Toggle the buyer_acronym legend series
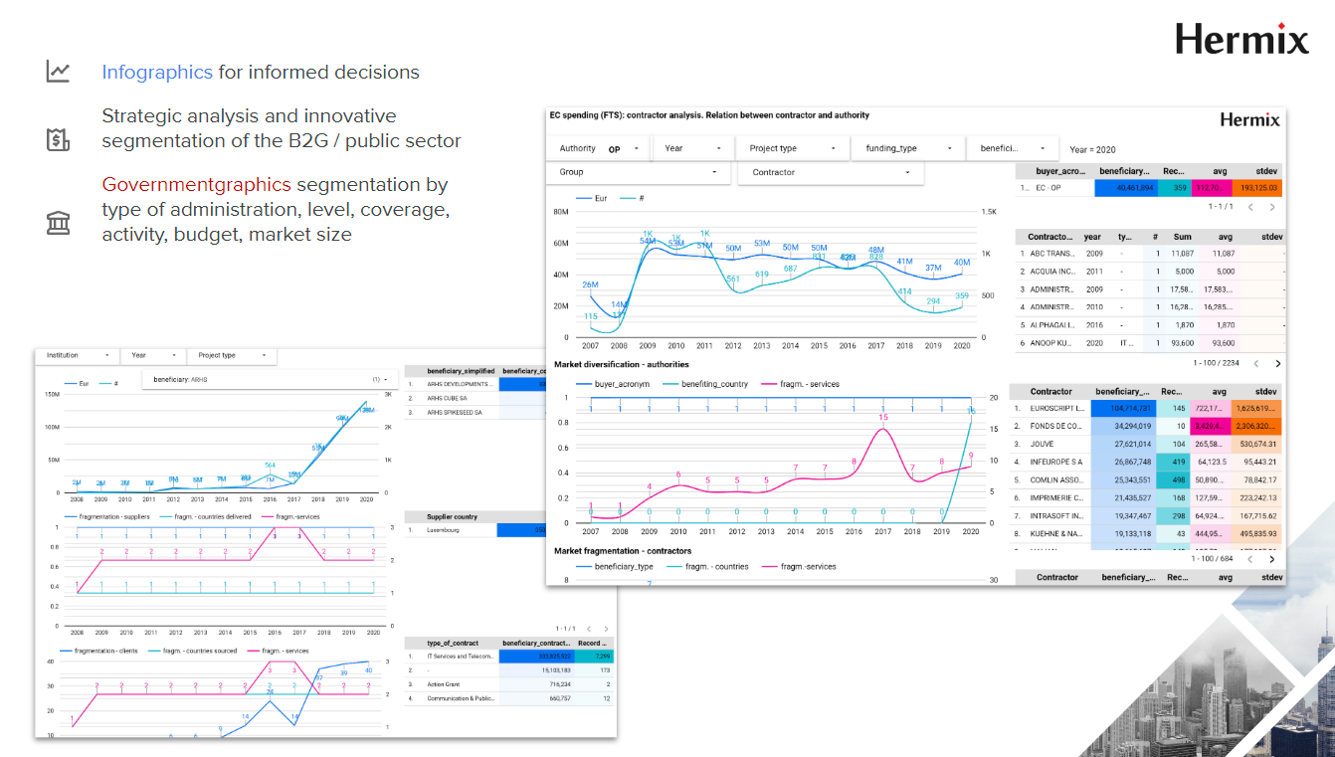1335x757 pixels. [613, 383]
